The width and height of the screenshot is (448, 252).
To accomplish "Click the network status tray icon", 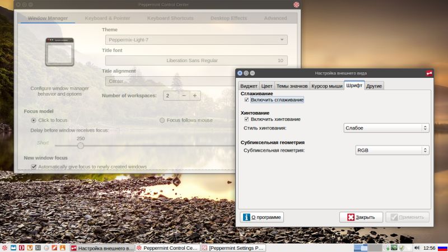I will coord(386,248).
